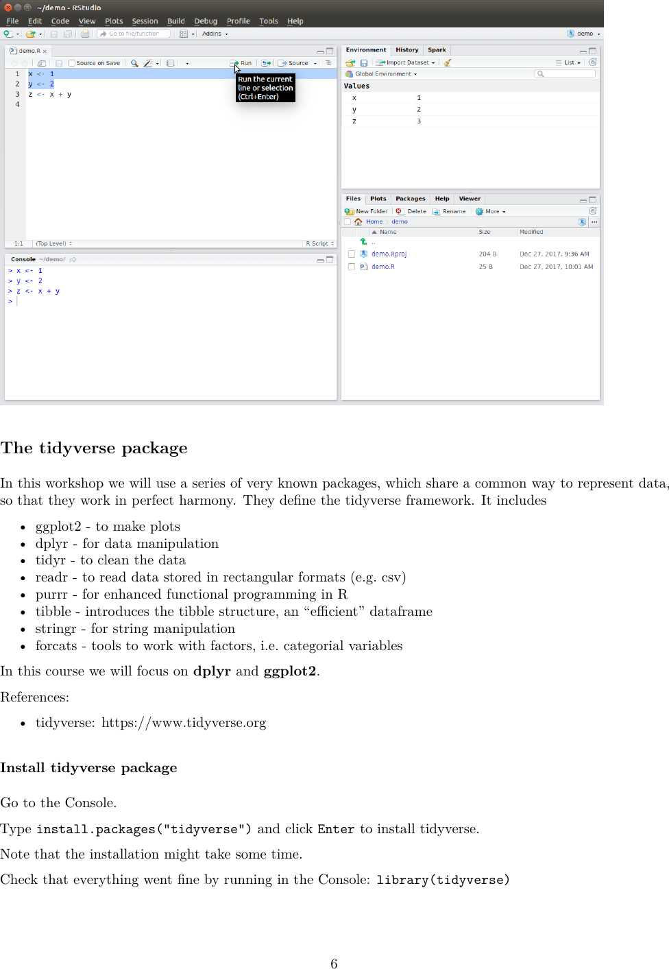Click the workspace panes grid icon
669x969 pixels.
(183, 34)
